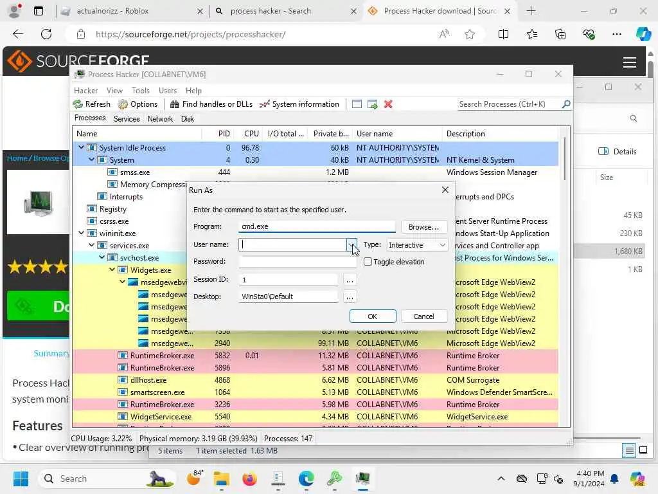
Task: Switch to the Network tab
Action: [160, 119]
